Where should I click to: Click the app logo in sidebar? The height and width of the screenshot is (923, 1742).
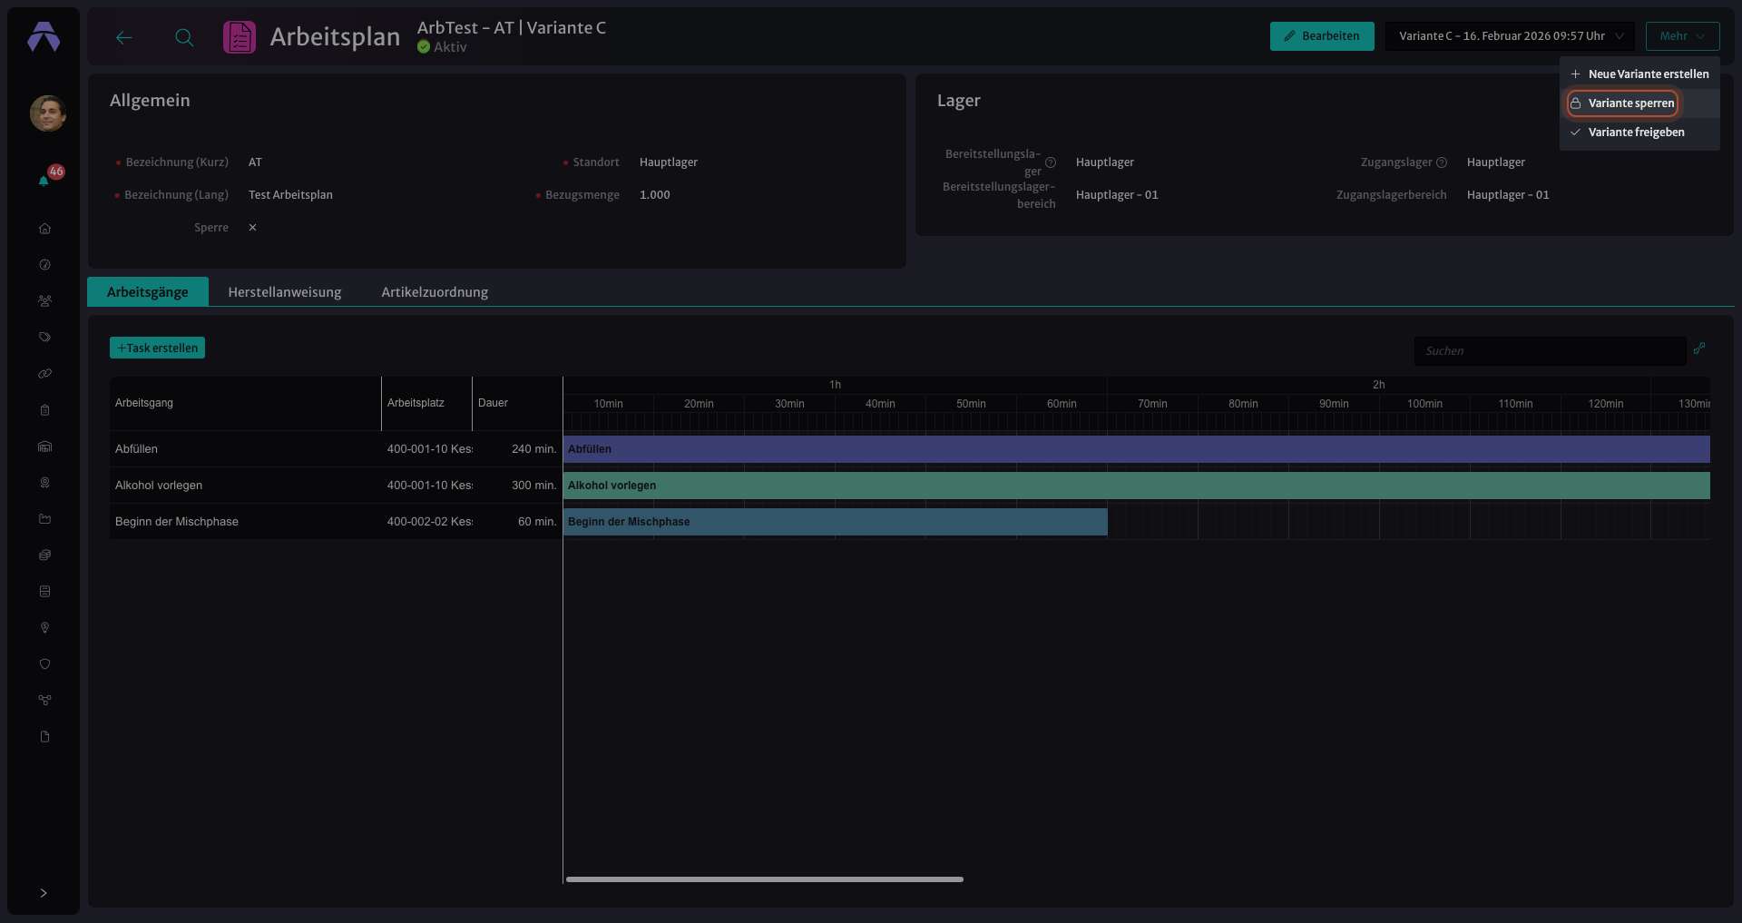point(44,36)
